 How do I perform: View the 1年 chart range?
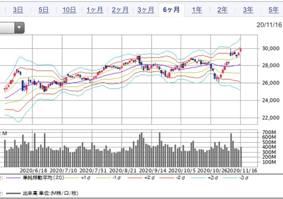[x=197, y=10]
